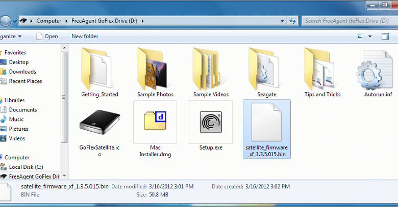Click FreeAgent GoFlex Drive (D:) breadcrumb
398x207 pixels.
(104, 21)
